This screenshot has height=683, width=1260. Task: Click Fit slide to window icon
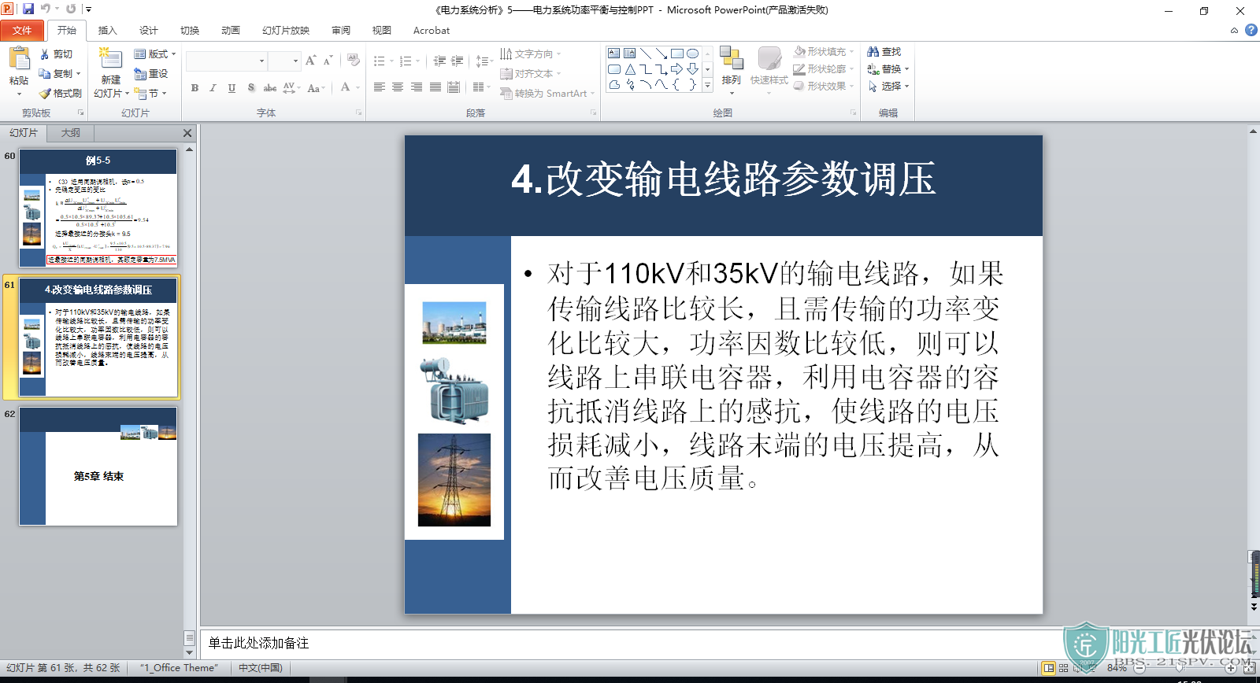pos(1249,668)
